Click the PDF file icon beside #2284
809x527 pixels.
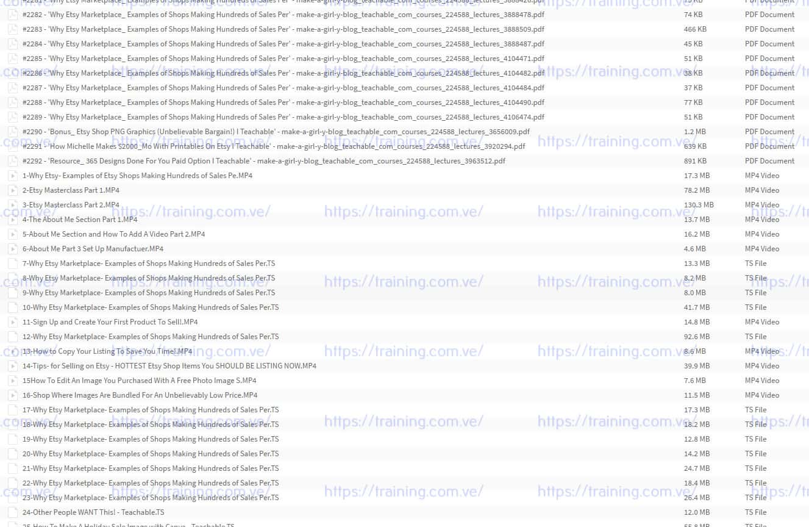coord(12,44)
